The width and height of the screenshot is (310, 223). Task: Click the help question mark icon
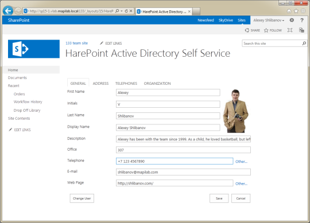(x=302, y=20)
